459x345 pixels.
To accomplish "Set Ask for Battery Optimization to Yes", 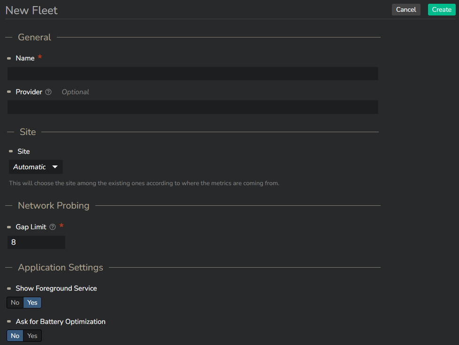I will [32, 336].
